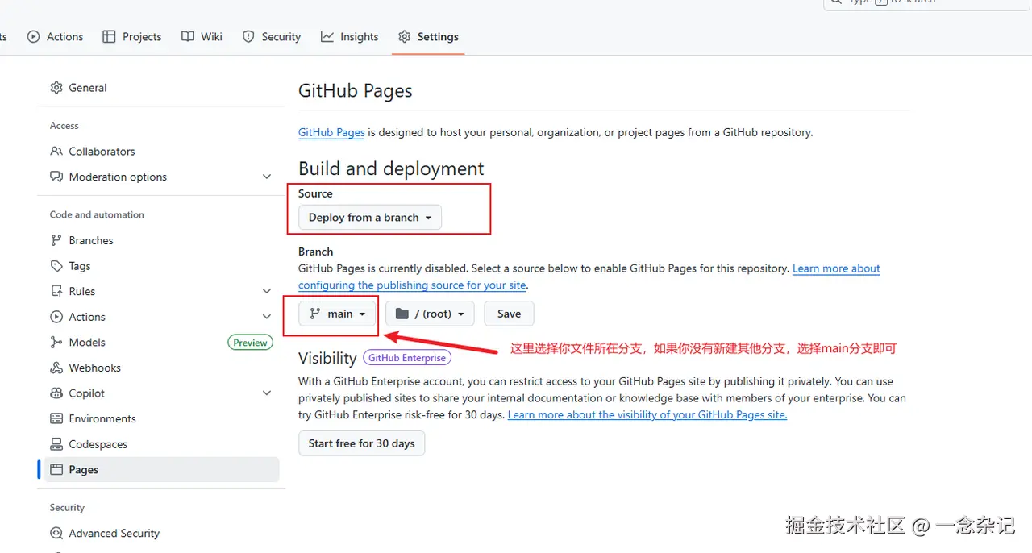Click the gear icon beside General
Viewport: 1032px width, 553px height.
click(56, 88)
